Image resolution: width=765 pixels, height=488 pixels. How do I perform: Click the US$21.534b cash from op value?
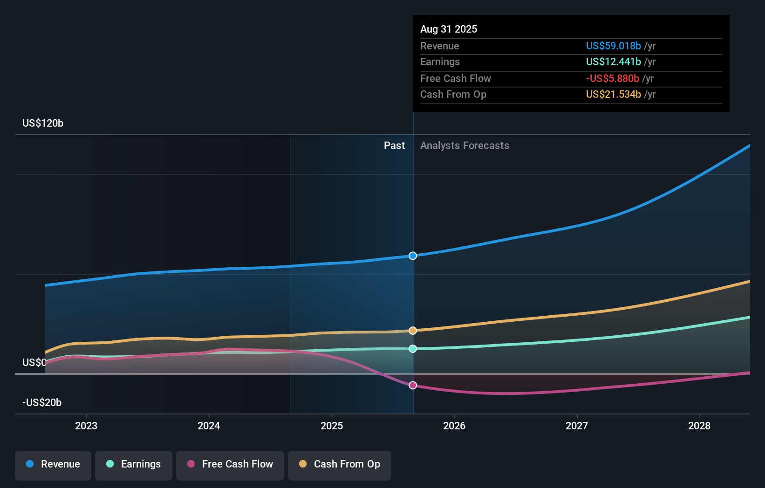pos(614,95)
